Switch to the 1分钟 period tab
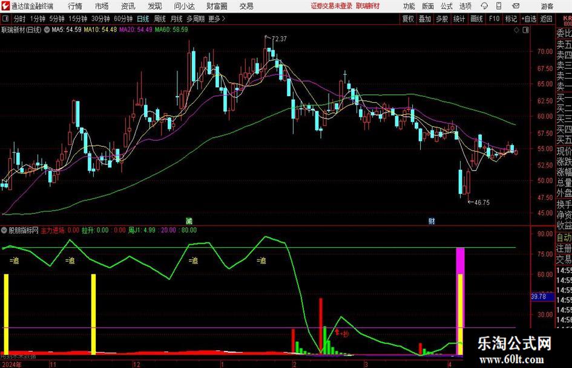The width and height of the screenshot is (572, 368). (38, 19)
